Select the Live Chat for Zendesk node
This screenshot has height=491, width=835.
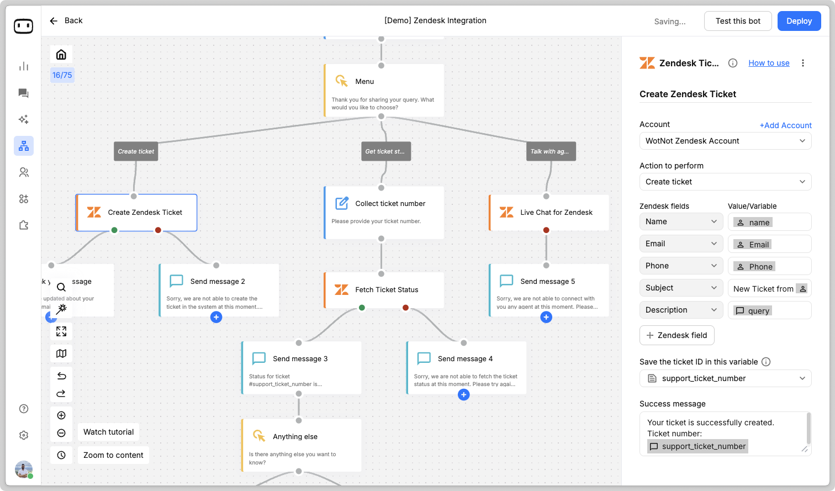pyautogui.click(x=549, y=213)
